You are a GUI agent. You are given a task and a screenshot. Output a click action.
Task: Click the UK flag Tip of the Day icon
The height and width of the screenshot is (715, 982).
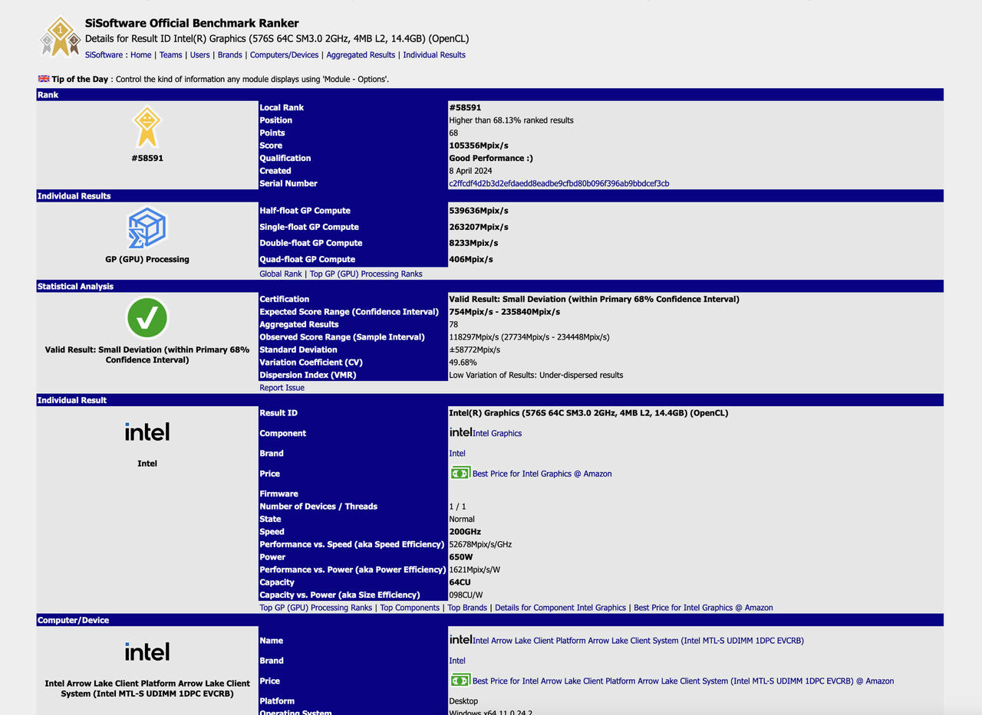[x=44, y=79]
